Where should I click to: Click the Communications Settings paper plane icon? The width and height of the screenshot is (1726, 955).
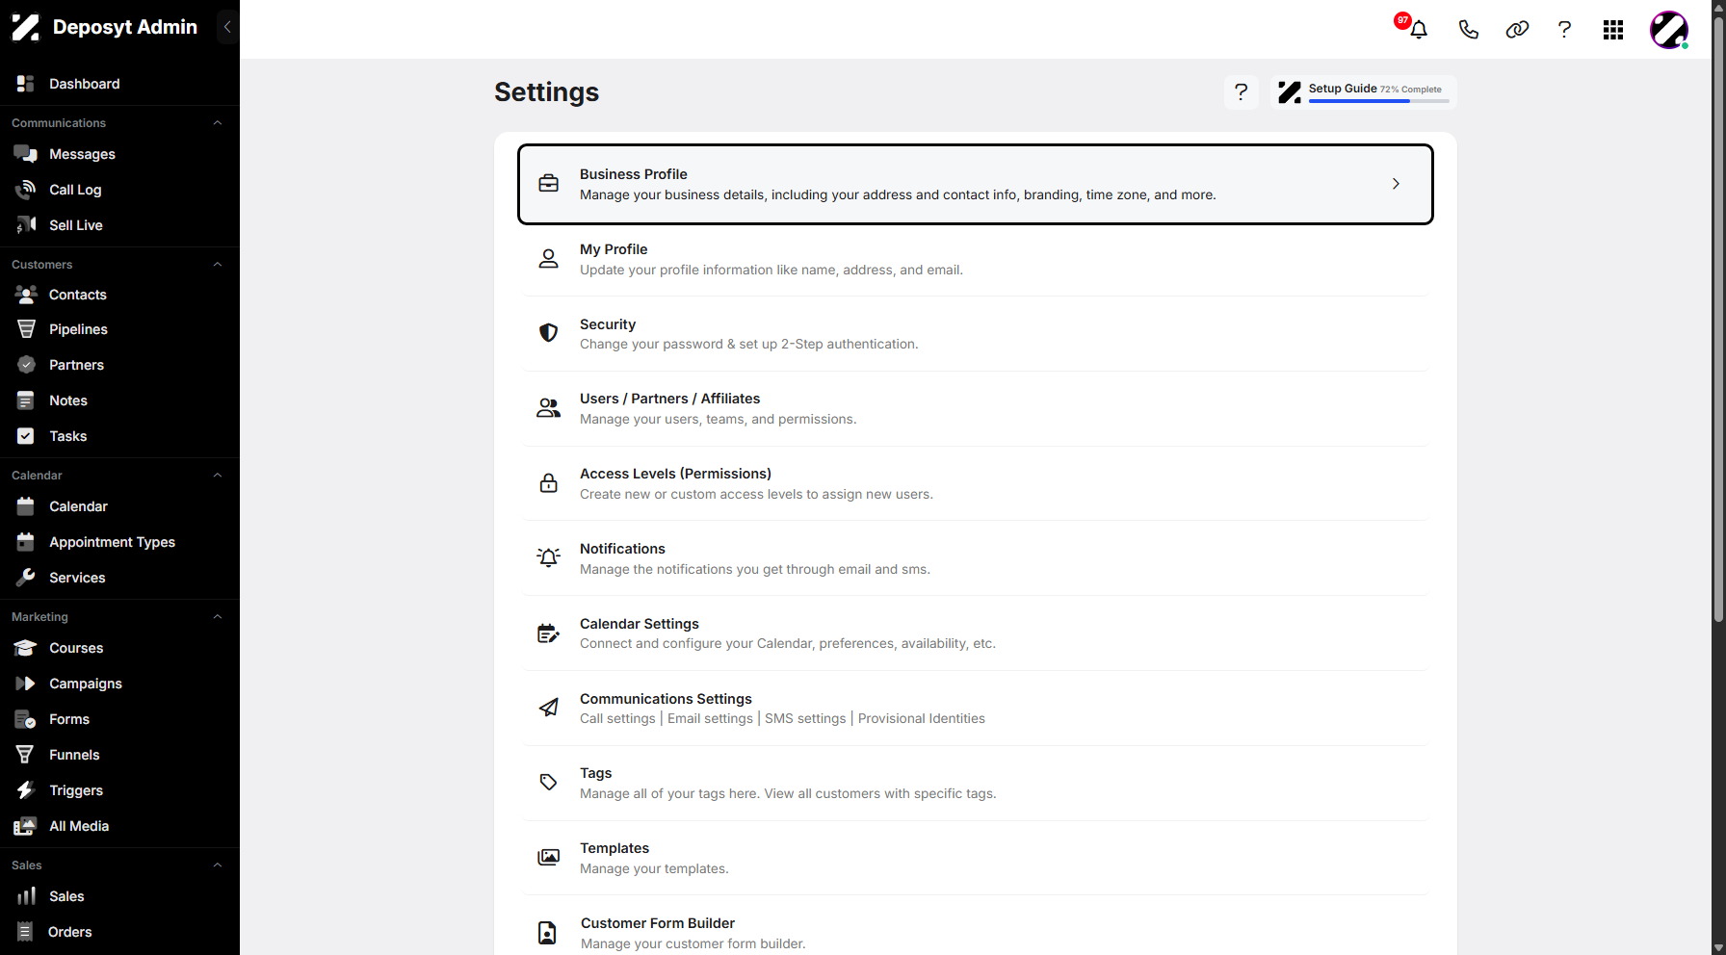(x=549, y=708)
